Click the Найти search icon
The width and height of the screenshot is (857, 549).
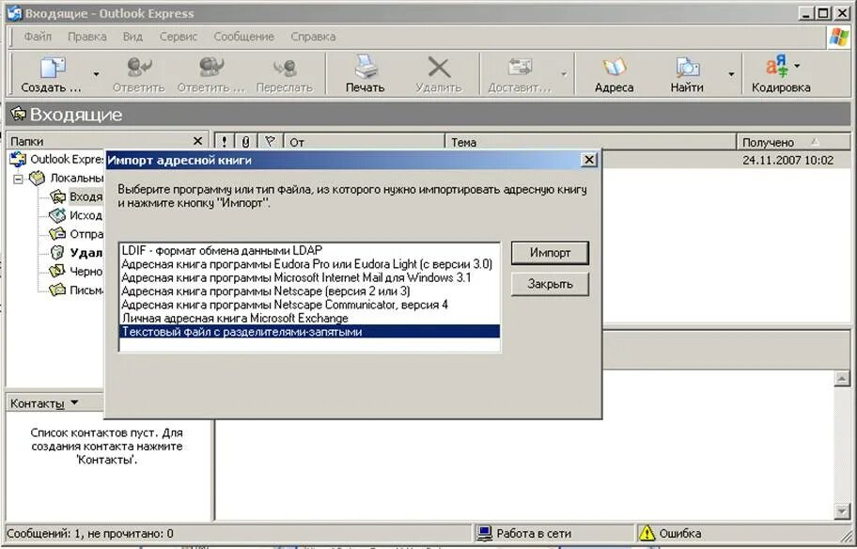pyautogui.click(x=687, y=68)
